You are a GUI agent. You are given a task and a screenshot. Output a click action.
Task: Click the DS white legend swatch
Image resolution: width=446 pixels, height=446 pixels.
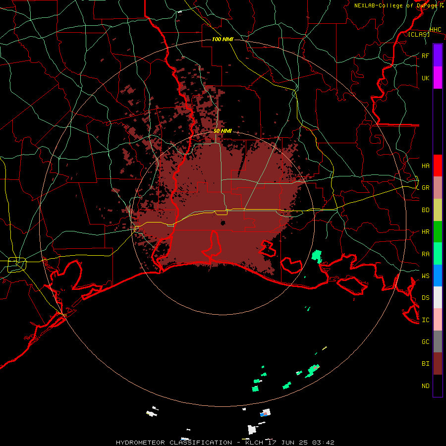pos(438,297)
